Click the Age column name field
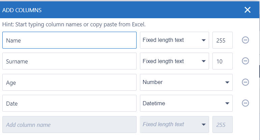This screenshot has height=140, width=260. [69, 82]
